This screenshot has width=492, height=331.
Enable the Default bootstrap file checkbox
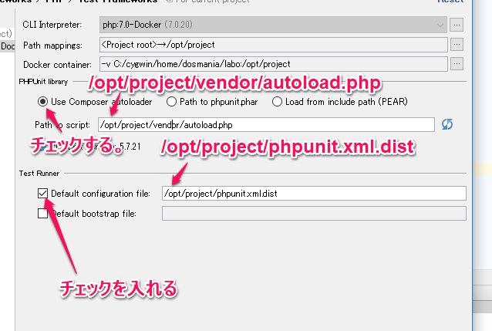point(42,213)
